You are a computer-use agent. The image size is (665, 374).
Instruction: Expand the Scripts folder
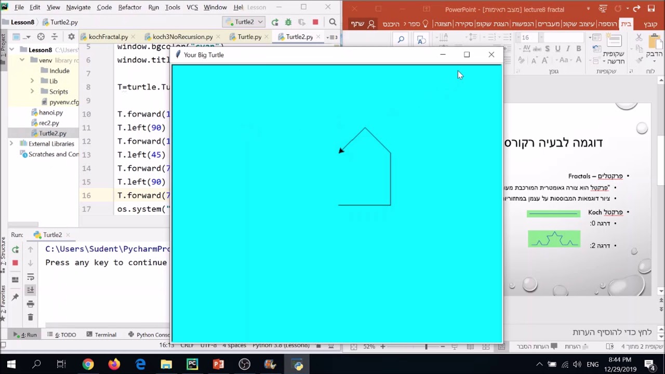[x=32, y=91]
